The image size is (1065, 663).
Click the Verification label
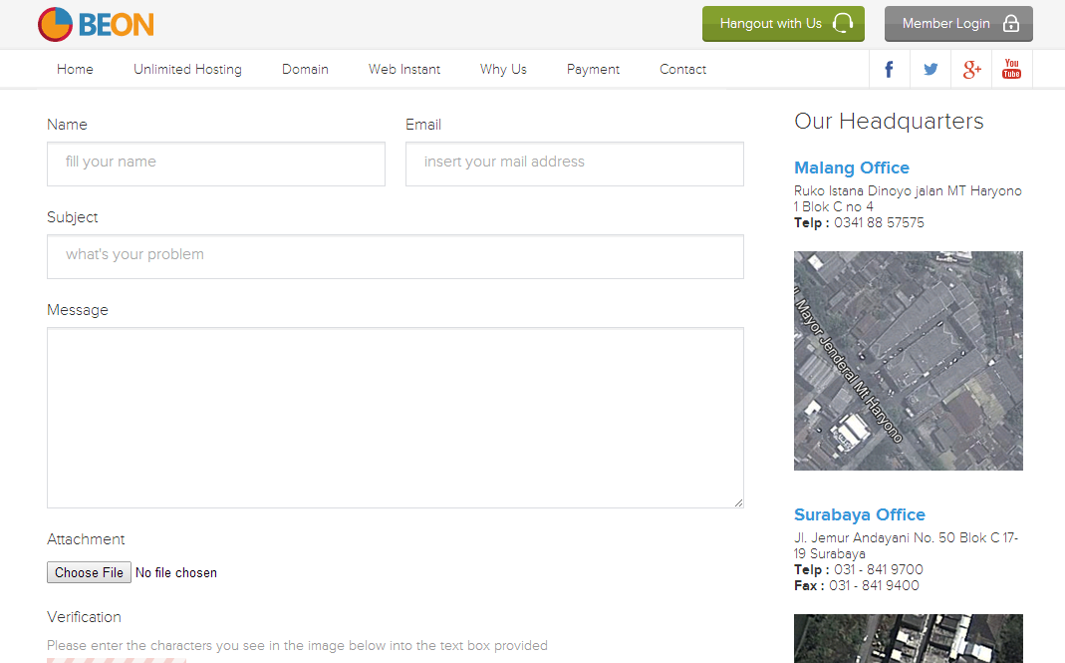[85, 617]
